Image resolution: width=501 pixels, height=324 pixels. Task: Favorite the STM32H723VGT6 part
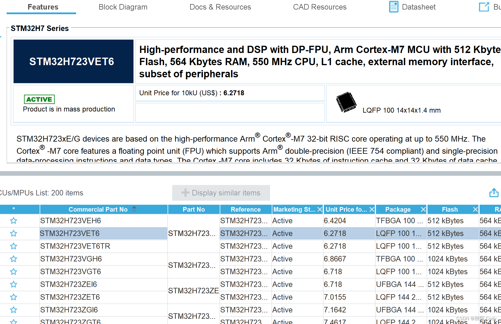pyautogui.click(x=13, y=272)
